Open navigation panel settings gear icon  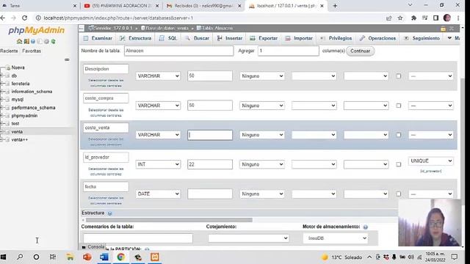46,42
